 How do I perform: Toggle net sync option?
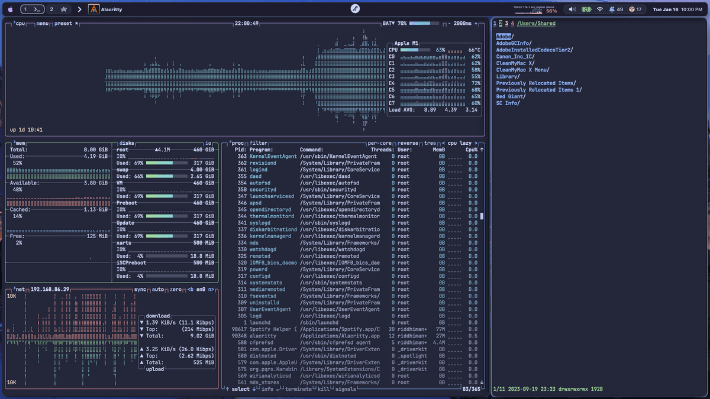(x=140, y=290)
